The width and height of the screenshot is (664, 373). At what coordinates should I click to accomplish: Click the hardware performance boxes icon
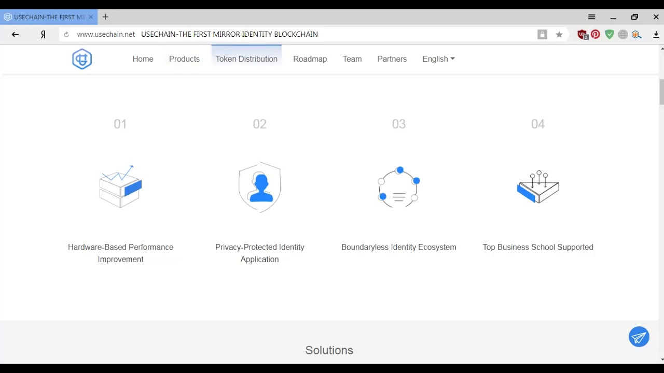[120, 187]
